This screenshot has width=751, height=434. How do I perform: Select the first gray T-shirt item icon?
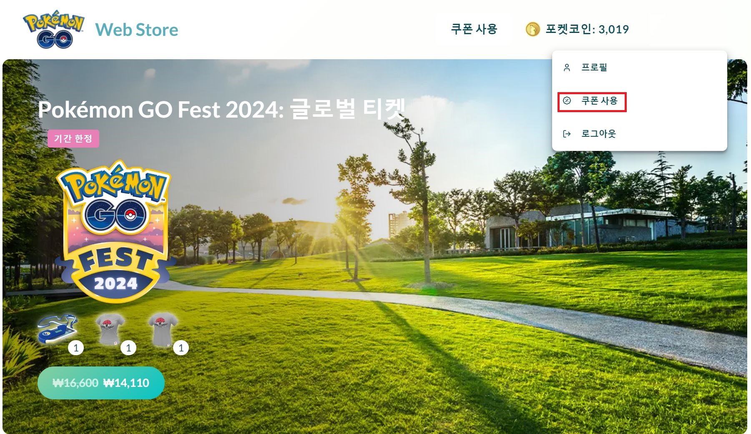coord(110,329)
